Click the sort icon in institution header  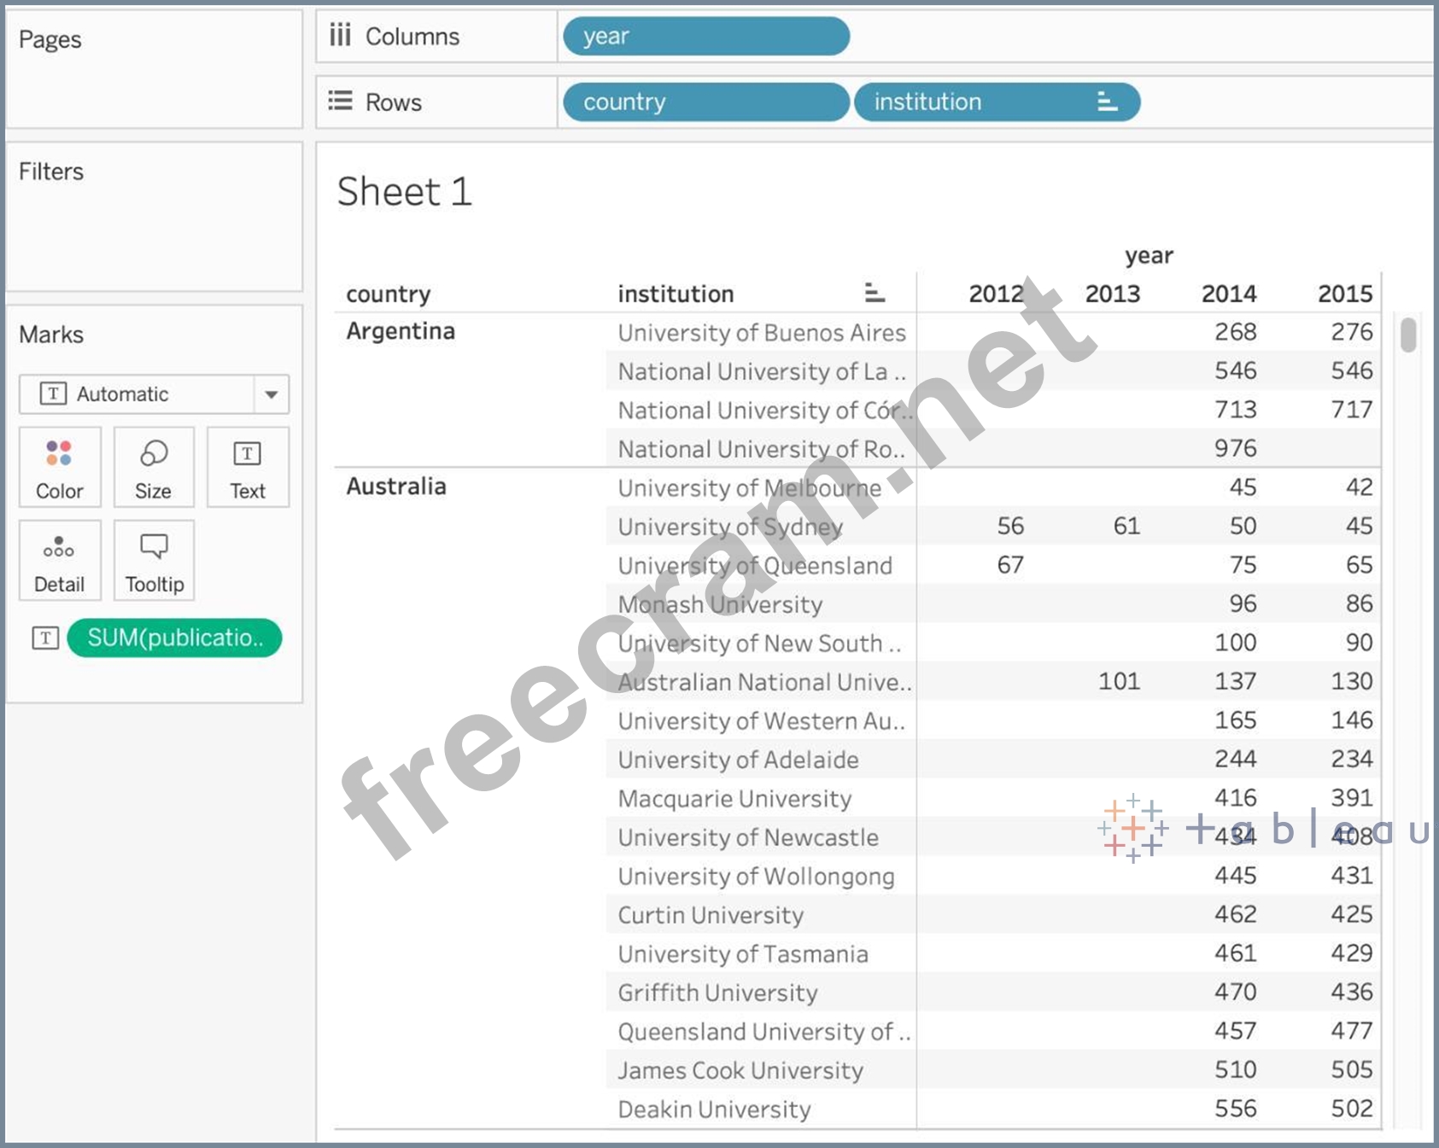[x=874, y=293]
